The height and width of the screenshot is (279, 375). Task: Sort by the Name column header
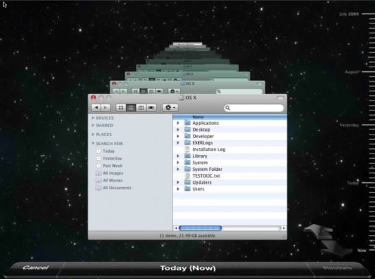tap(230, 116)
